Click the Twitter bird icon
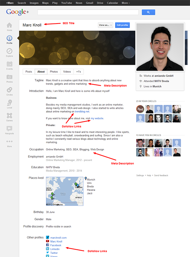Viewport: 190px width, 257px height. [x=47, y=252]
